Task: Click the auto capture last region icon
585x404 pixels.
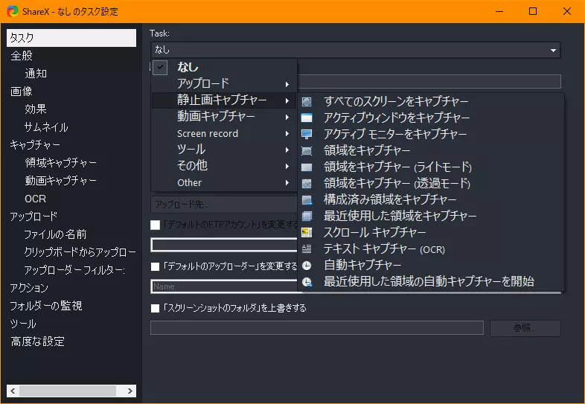Action: tap(307, 282)
